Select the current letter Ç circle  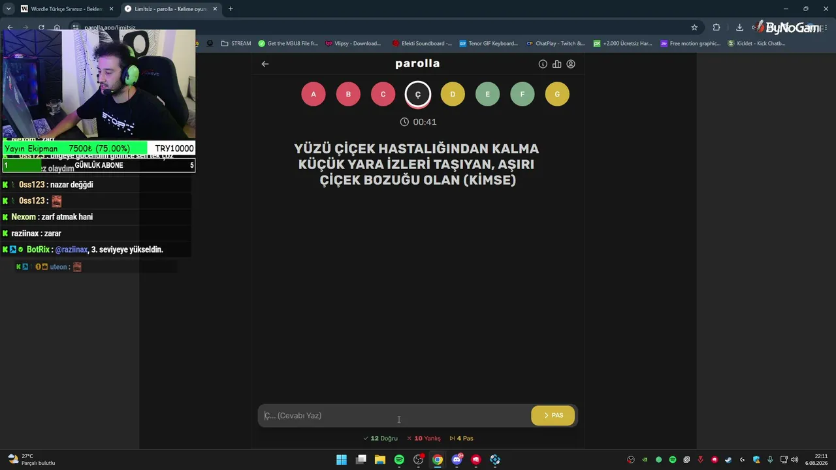click(x=418, y=94)
